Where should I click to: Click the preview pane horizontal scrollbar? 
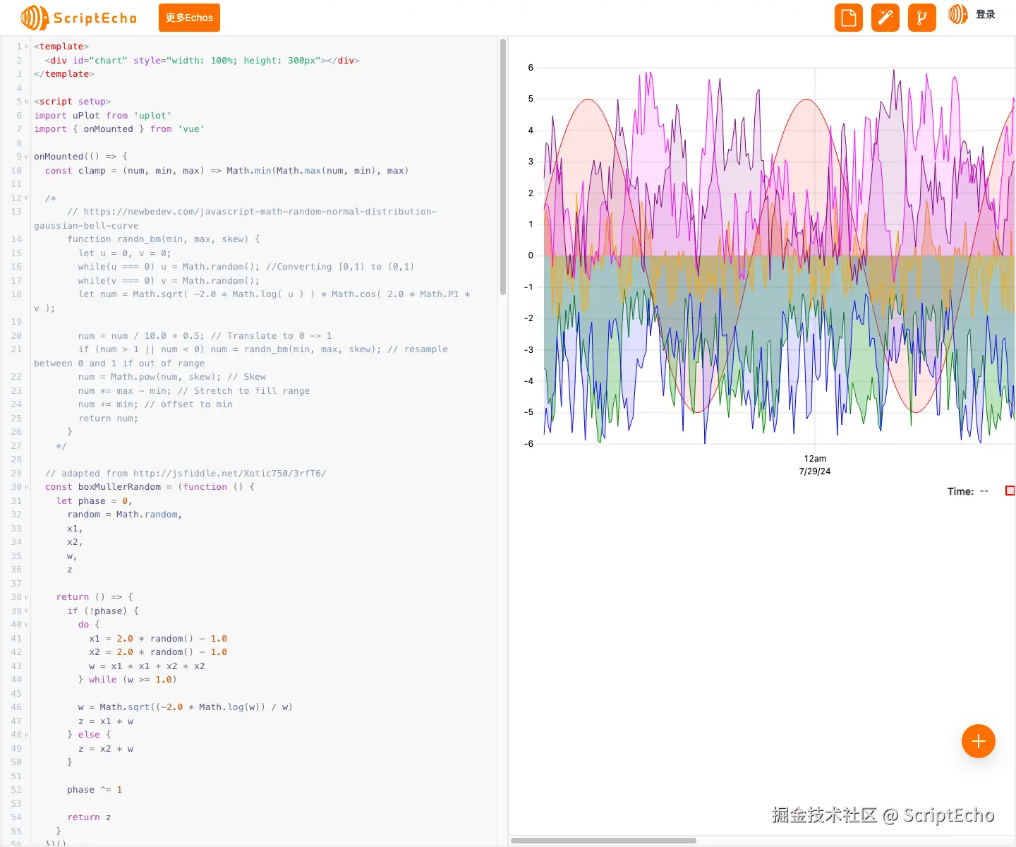point(603,841)
